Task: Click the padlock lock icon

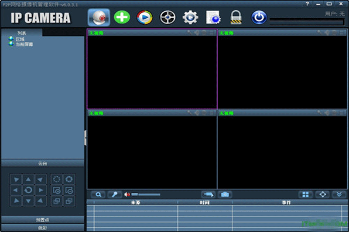Action: pos(236,17)
